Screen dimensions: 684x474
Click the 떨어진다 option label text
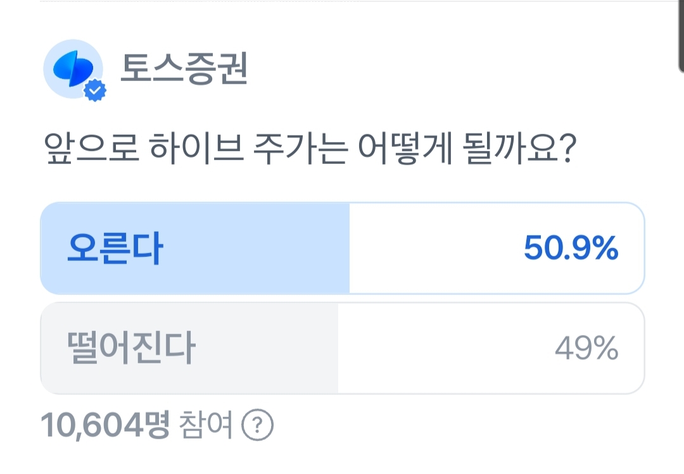pos(131,348)
